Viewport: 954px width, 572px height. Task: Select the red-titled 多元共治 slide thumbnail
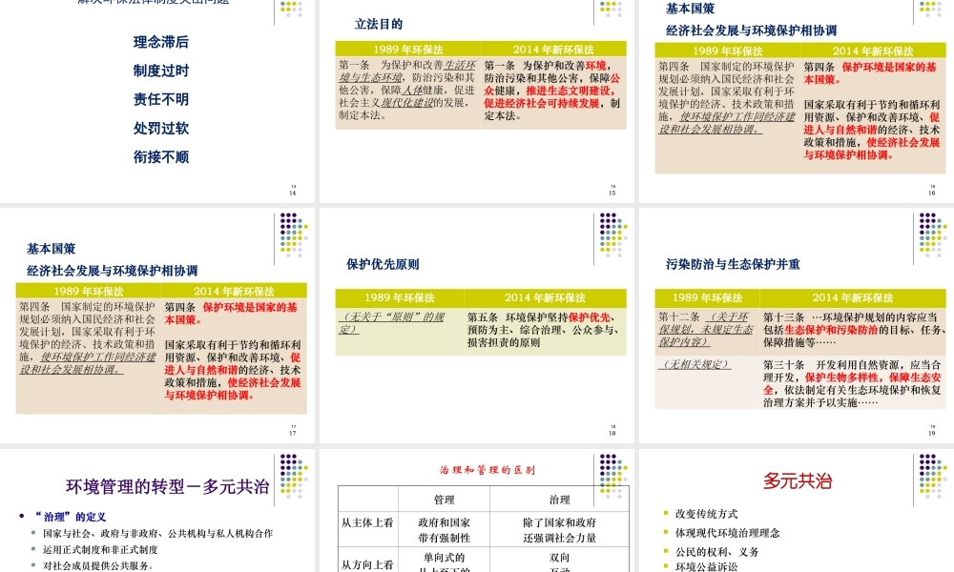[x=797, y=511]
